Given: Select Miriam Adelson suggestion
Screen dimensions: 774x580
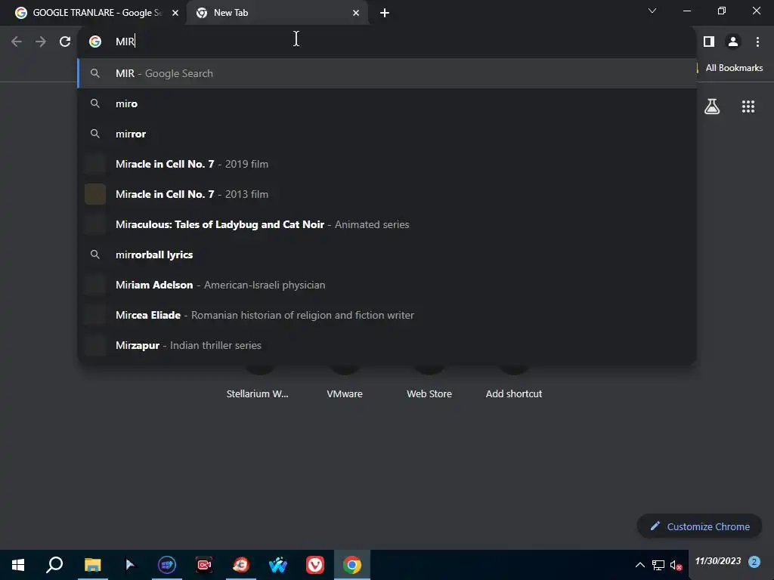Looking at the screenshot, I should [387, 285].
